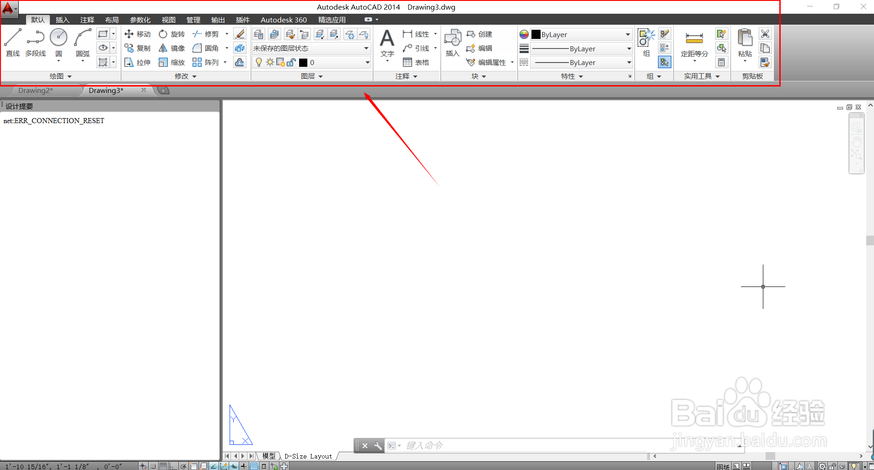This screenshot has height=470, width=874.
Task: Click the Leader (引线) tool
Action: [416, 48]
